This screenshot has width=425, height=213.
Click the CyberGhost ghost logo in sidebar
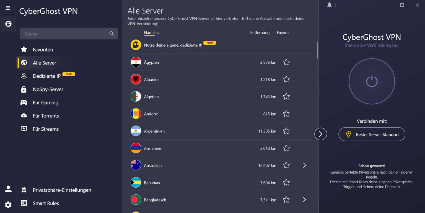click(x=8, y=24)
